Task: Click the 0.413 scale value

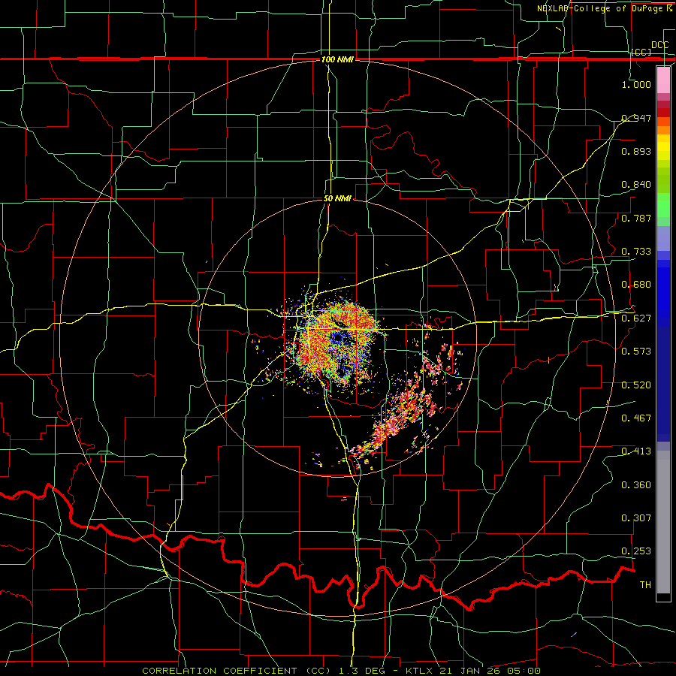Action: [x=636, y=451]
